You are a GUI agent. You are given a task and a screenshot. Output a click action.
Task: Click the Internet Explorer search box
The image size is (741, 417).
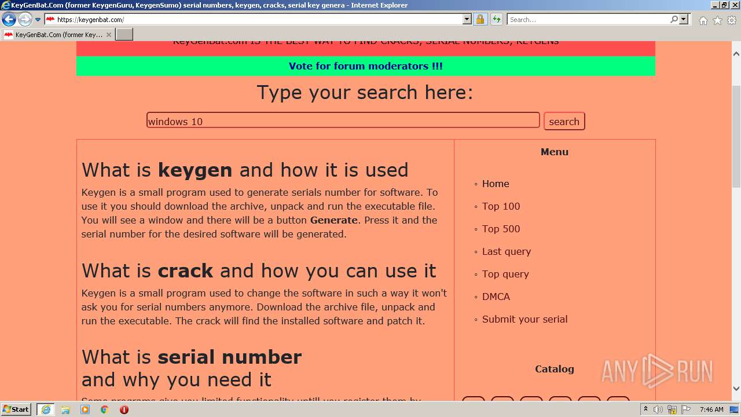point(588,20)
